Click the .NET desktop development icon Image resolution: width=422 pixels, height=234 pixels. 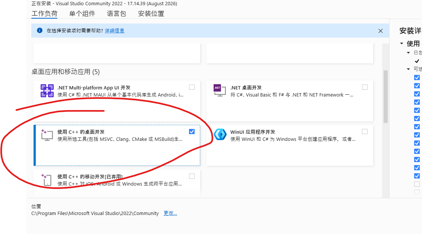click(x=220, y=91)
